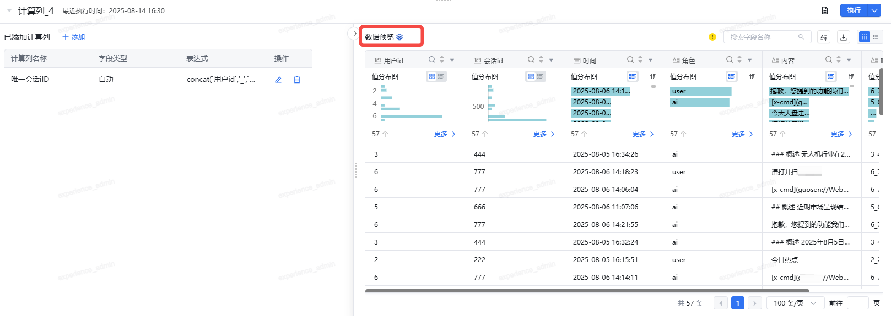Open the 100 条/页 page size dropdown

pyautogui.click(x=795, y=303)
